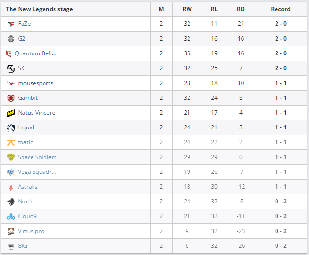Click the Cloud9 team logo icon
Viewport: 309px width, 255px height.
point(11,216)
